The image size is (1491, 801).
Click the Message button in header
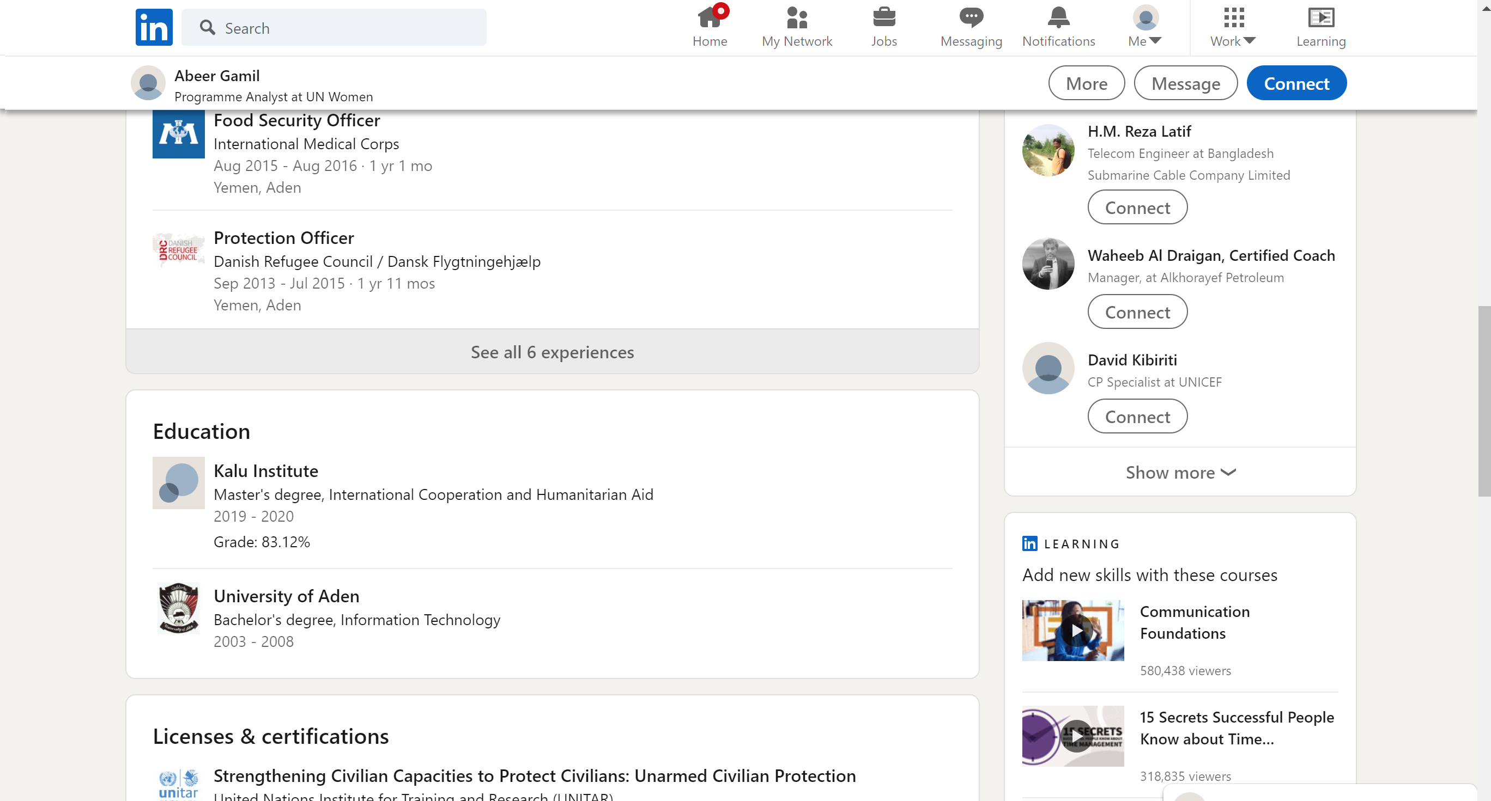pyautogui.click(x=1185, y=83)
